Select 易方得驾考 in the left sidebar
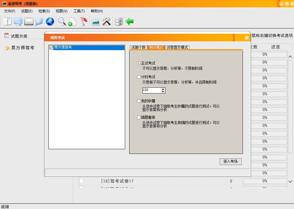 point(23,48)
